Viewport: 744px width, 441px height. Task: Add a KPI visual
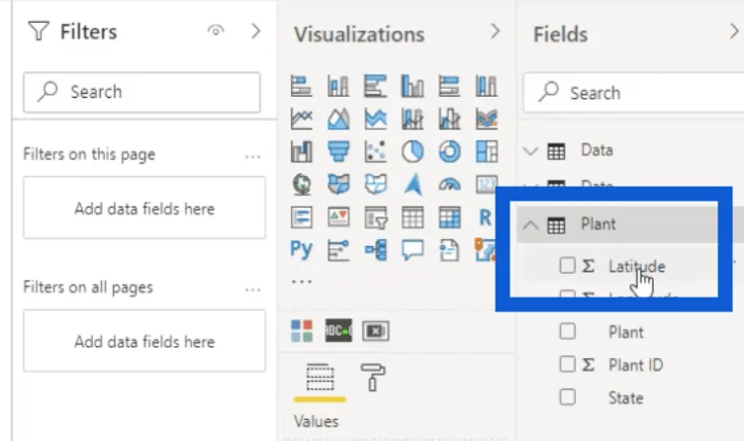tap(338, 218)
